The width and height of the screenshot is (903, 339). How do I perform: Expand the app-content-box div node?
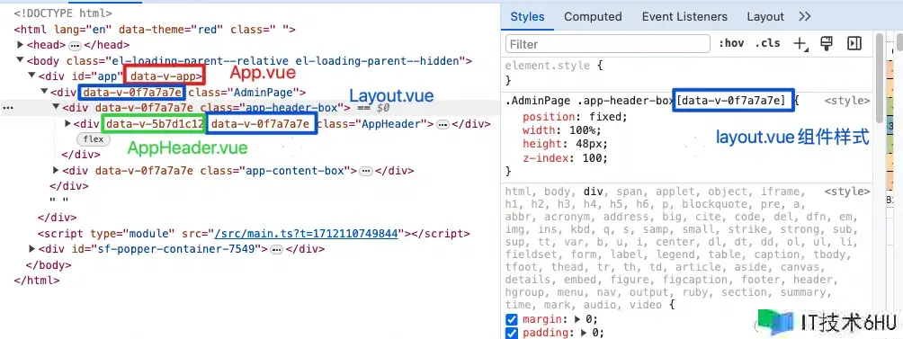56,170
